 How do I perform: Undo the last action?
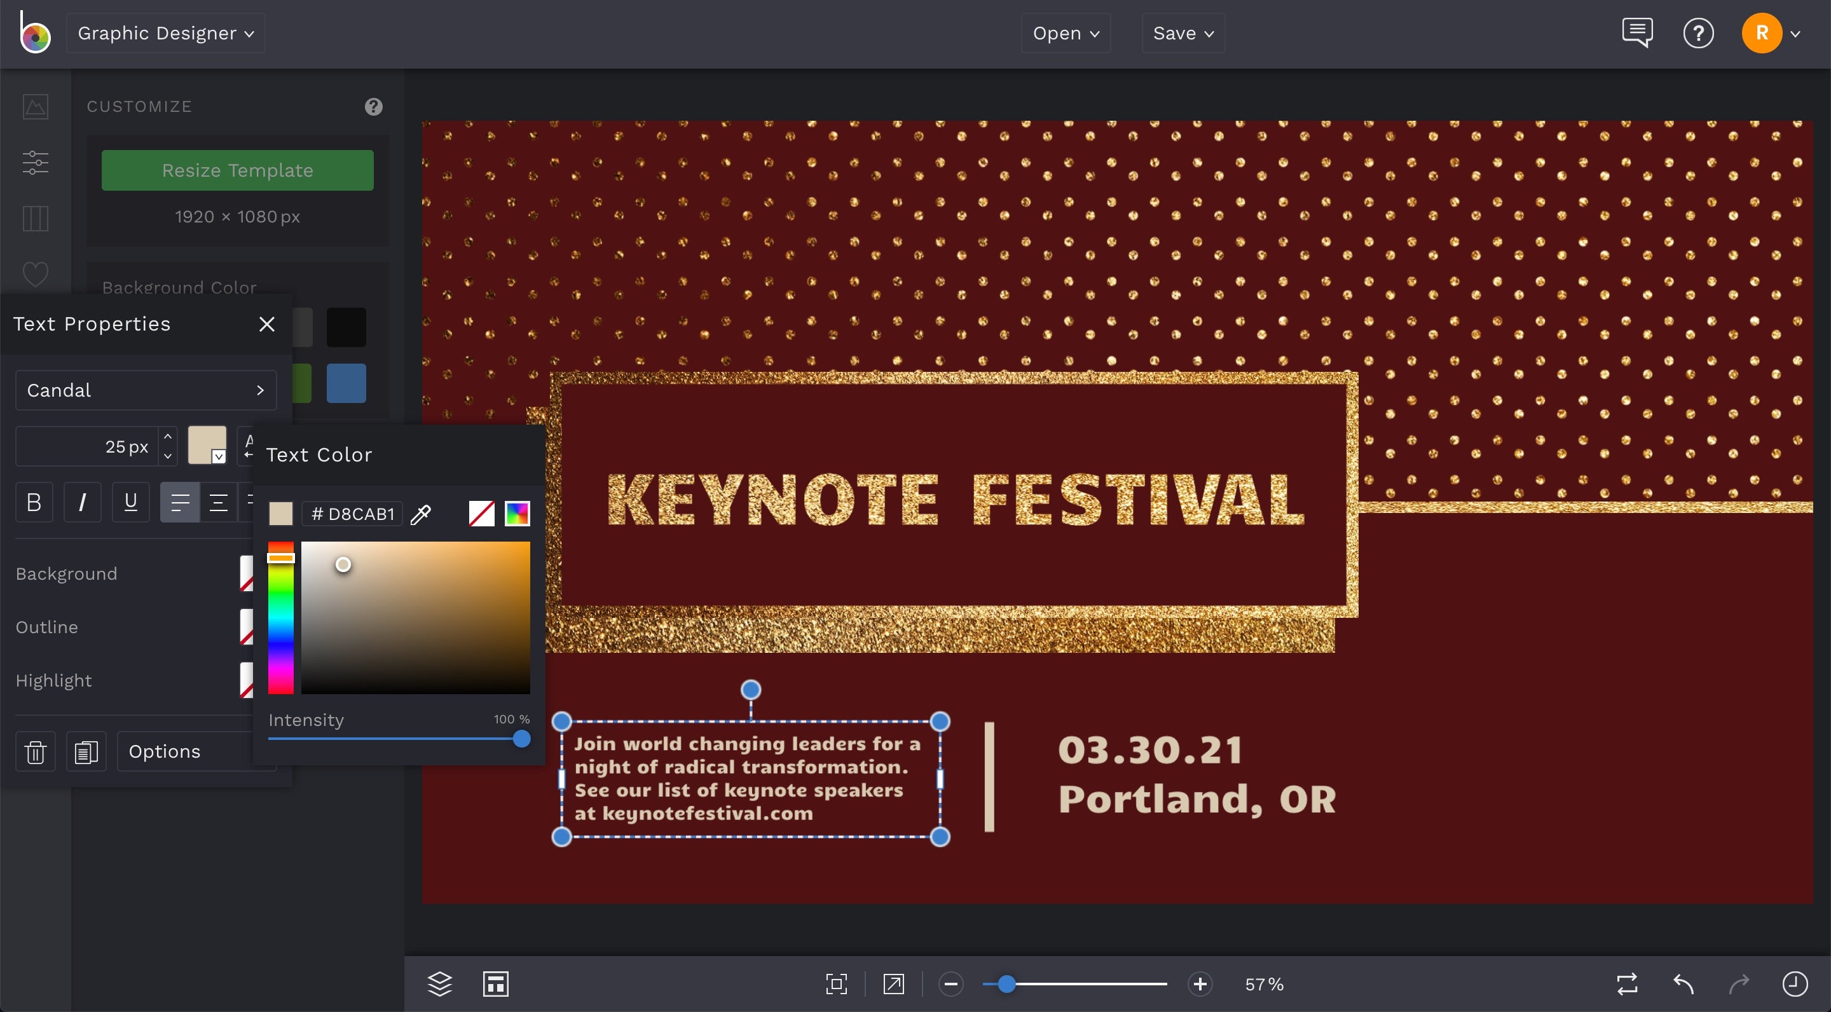[1682, 984]
